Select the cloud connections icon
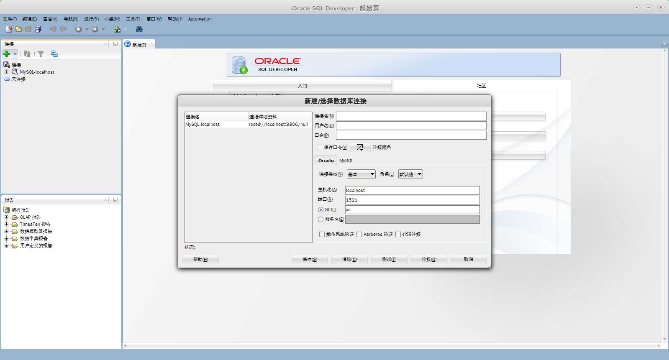669x360 pixels. click(7, 79)
